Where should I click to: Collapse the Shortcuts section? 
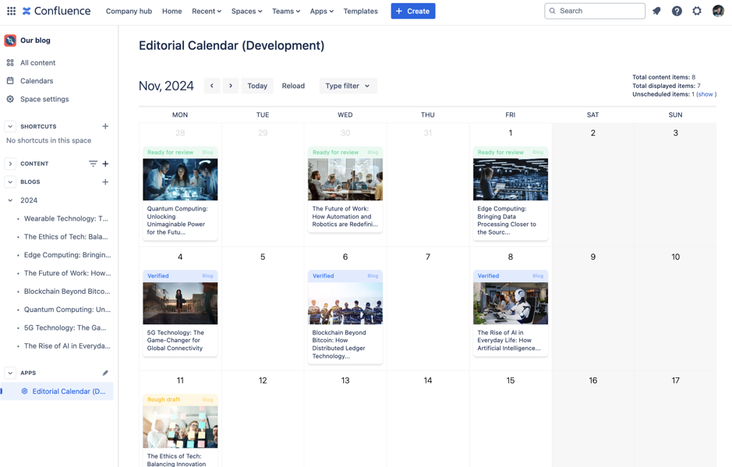10,126
